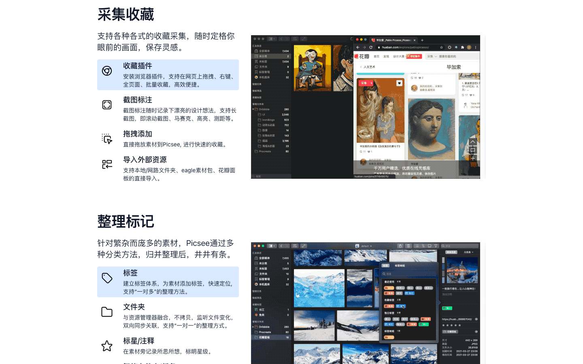Select 未分类 with 2 items
Screen dimensions: 583x364
pyautogui.click(x=271, y=56)
